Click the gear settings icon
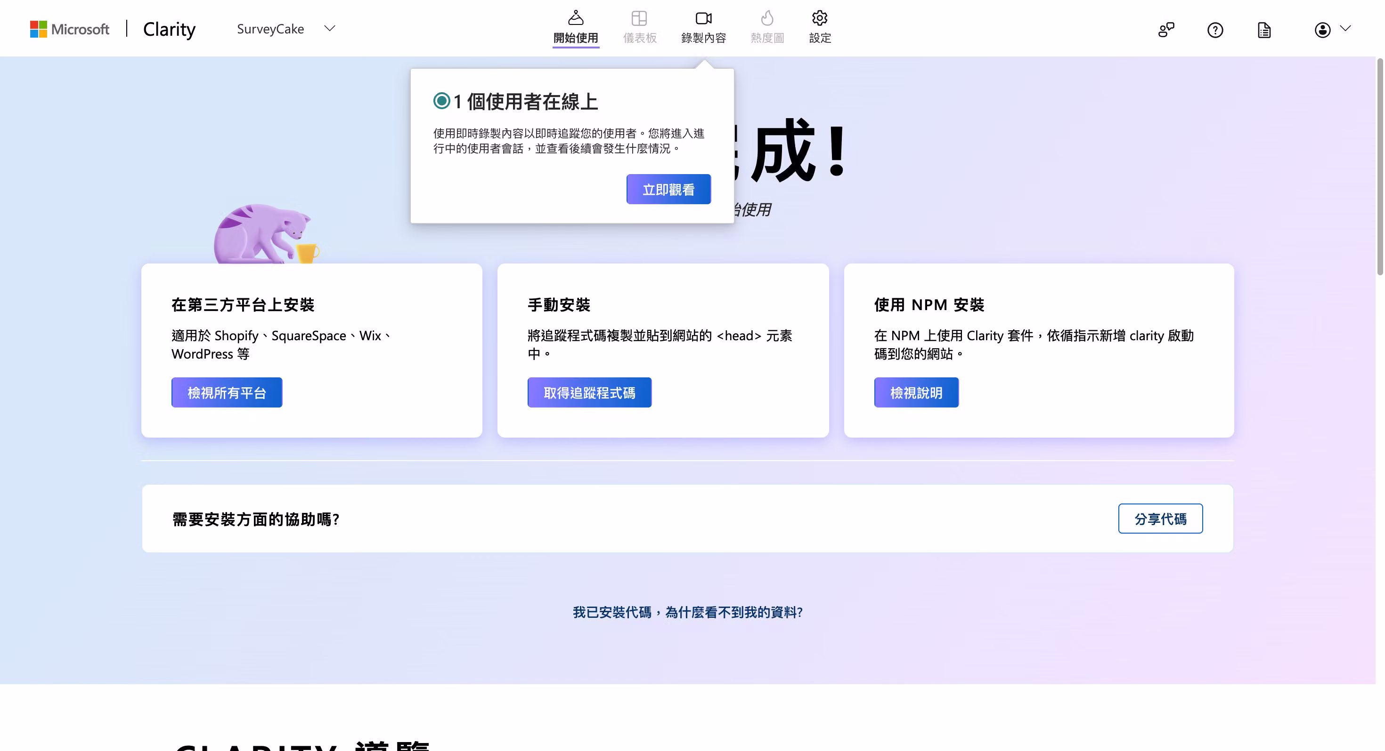1385x751 pixels. (819, 18)
